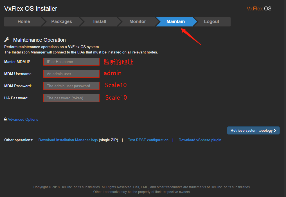This screenshot has width=286, height=197.
Task: Select the Maintain tab
Action: point(176,22)
